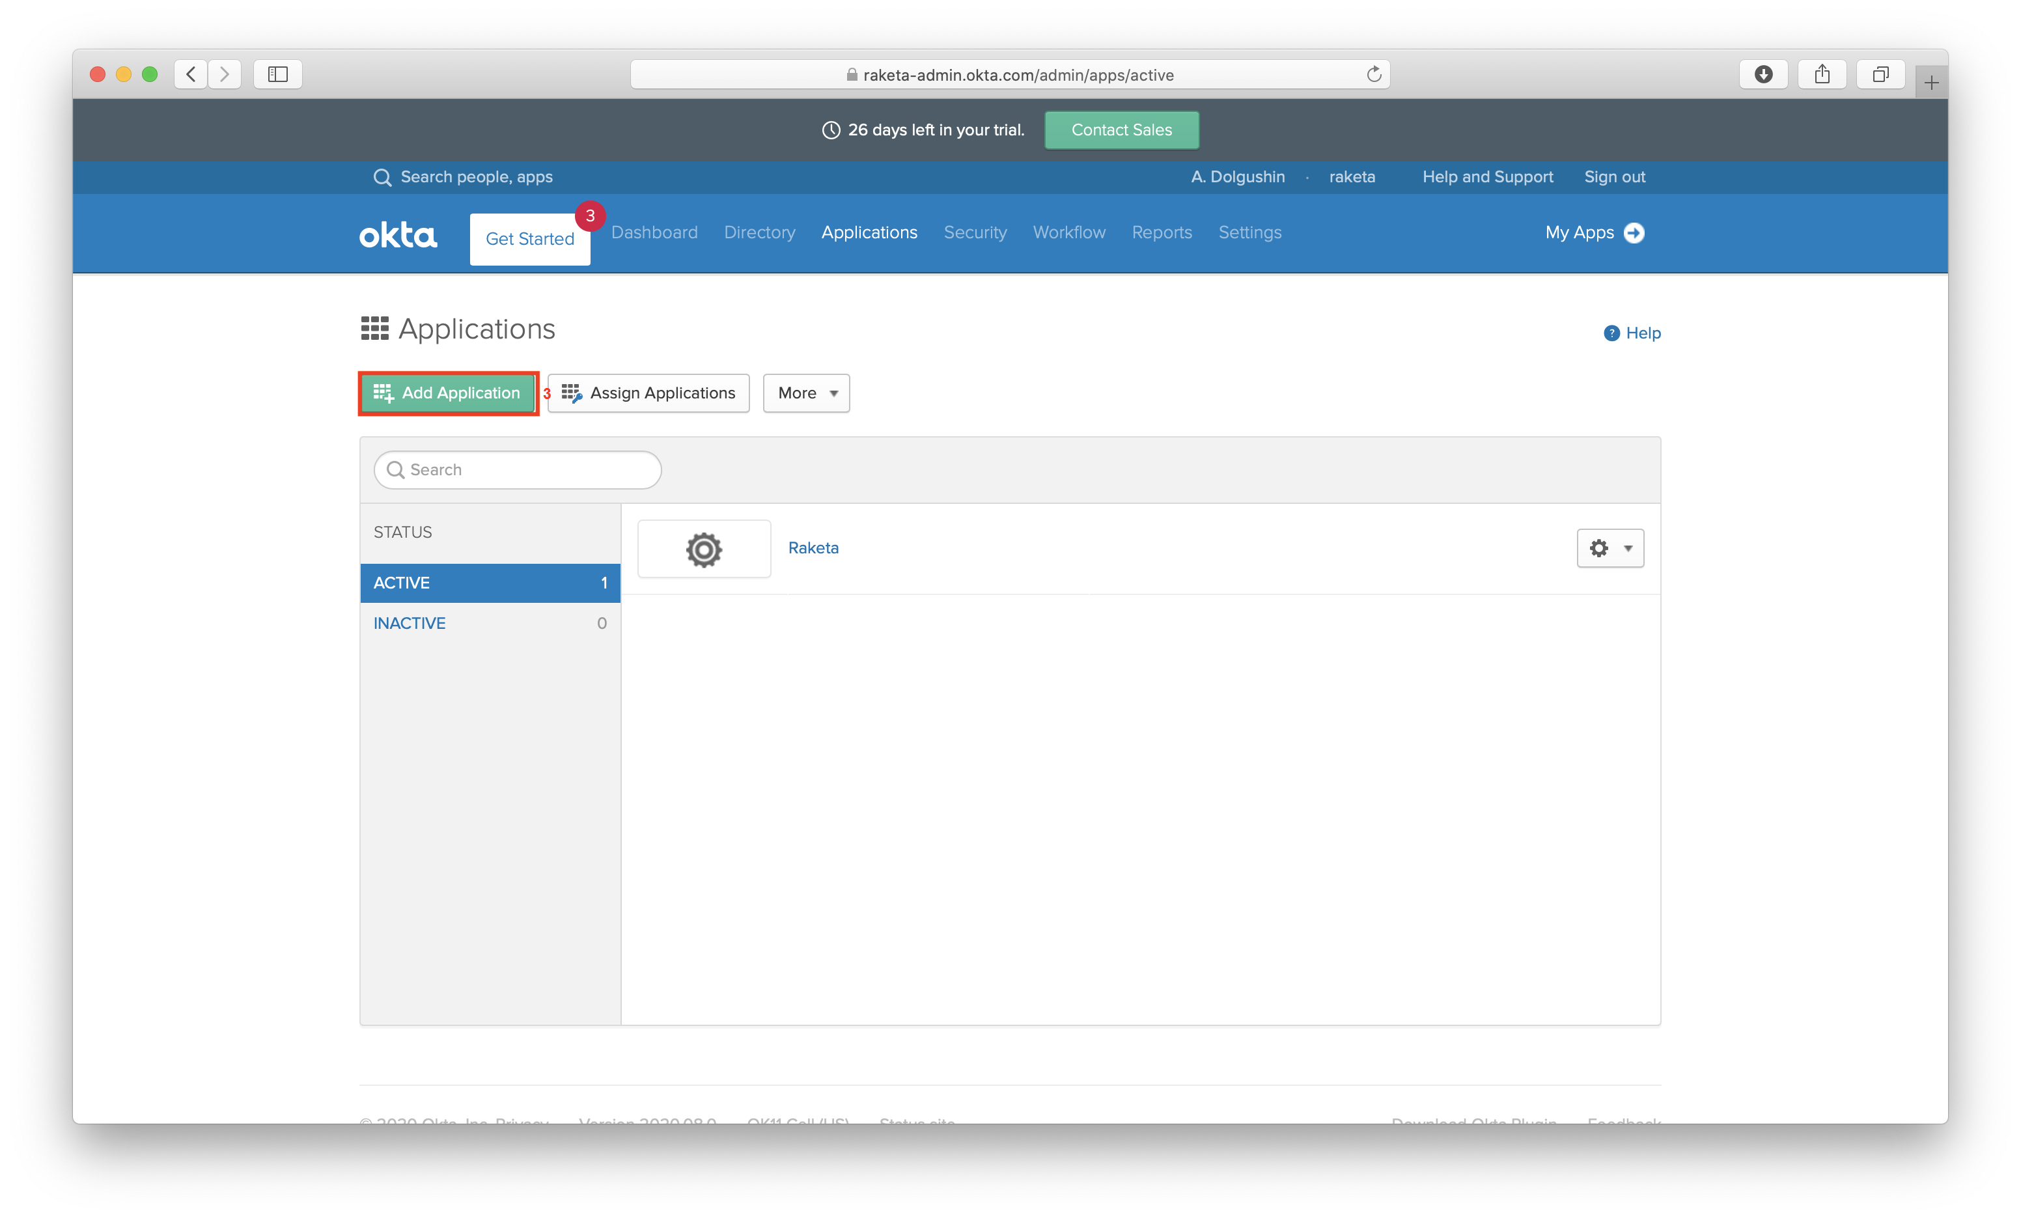Viewport: 2021px width, 1220px height.
Task: Click the blue Help question mark icon
Action: coord(1611,333)
